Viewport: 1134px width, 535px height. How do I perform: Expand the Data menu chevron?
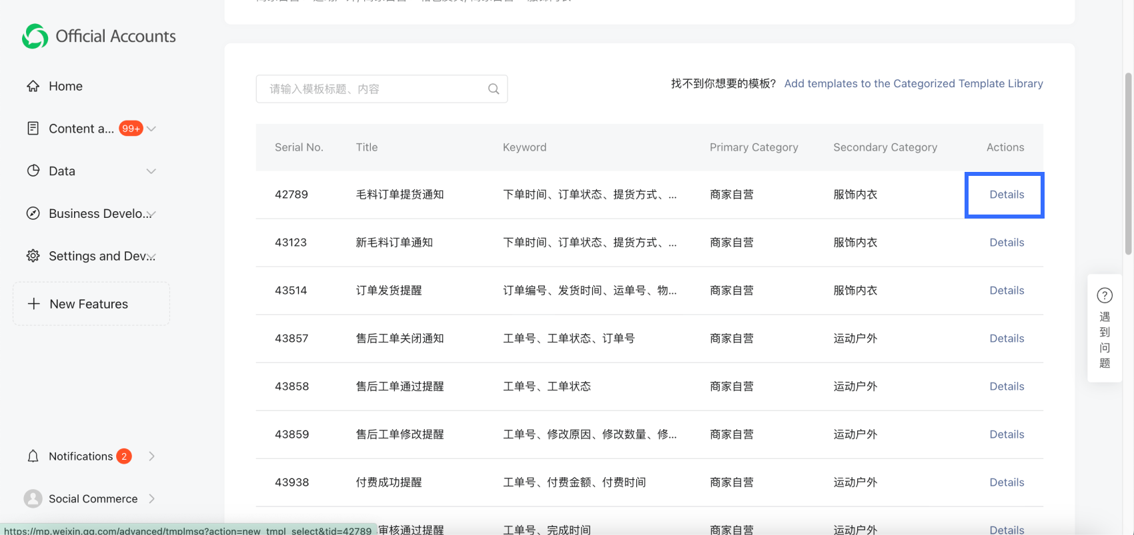point(151,171)
